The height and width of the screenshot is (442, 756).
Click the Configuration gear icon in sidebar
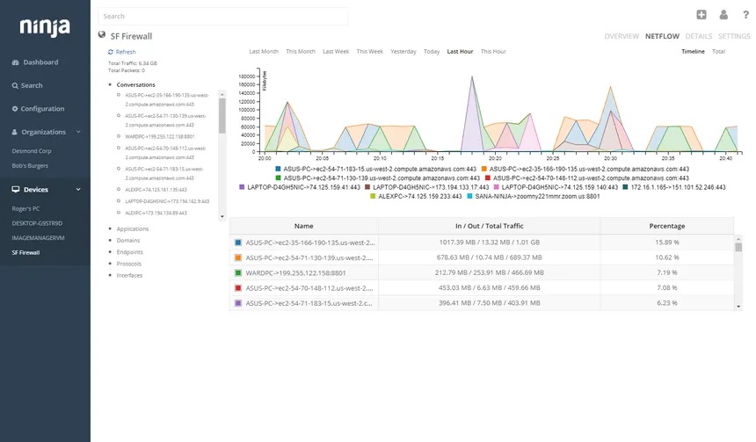click(15, 109)
